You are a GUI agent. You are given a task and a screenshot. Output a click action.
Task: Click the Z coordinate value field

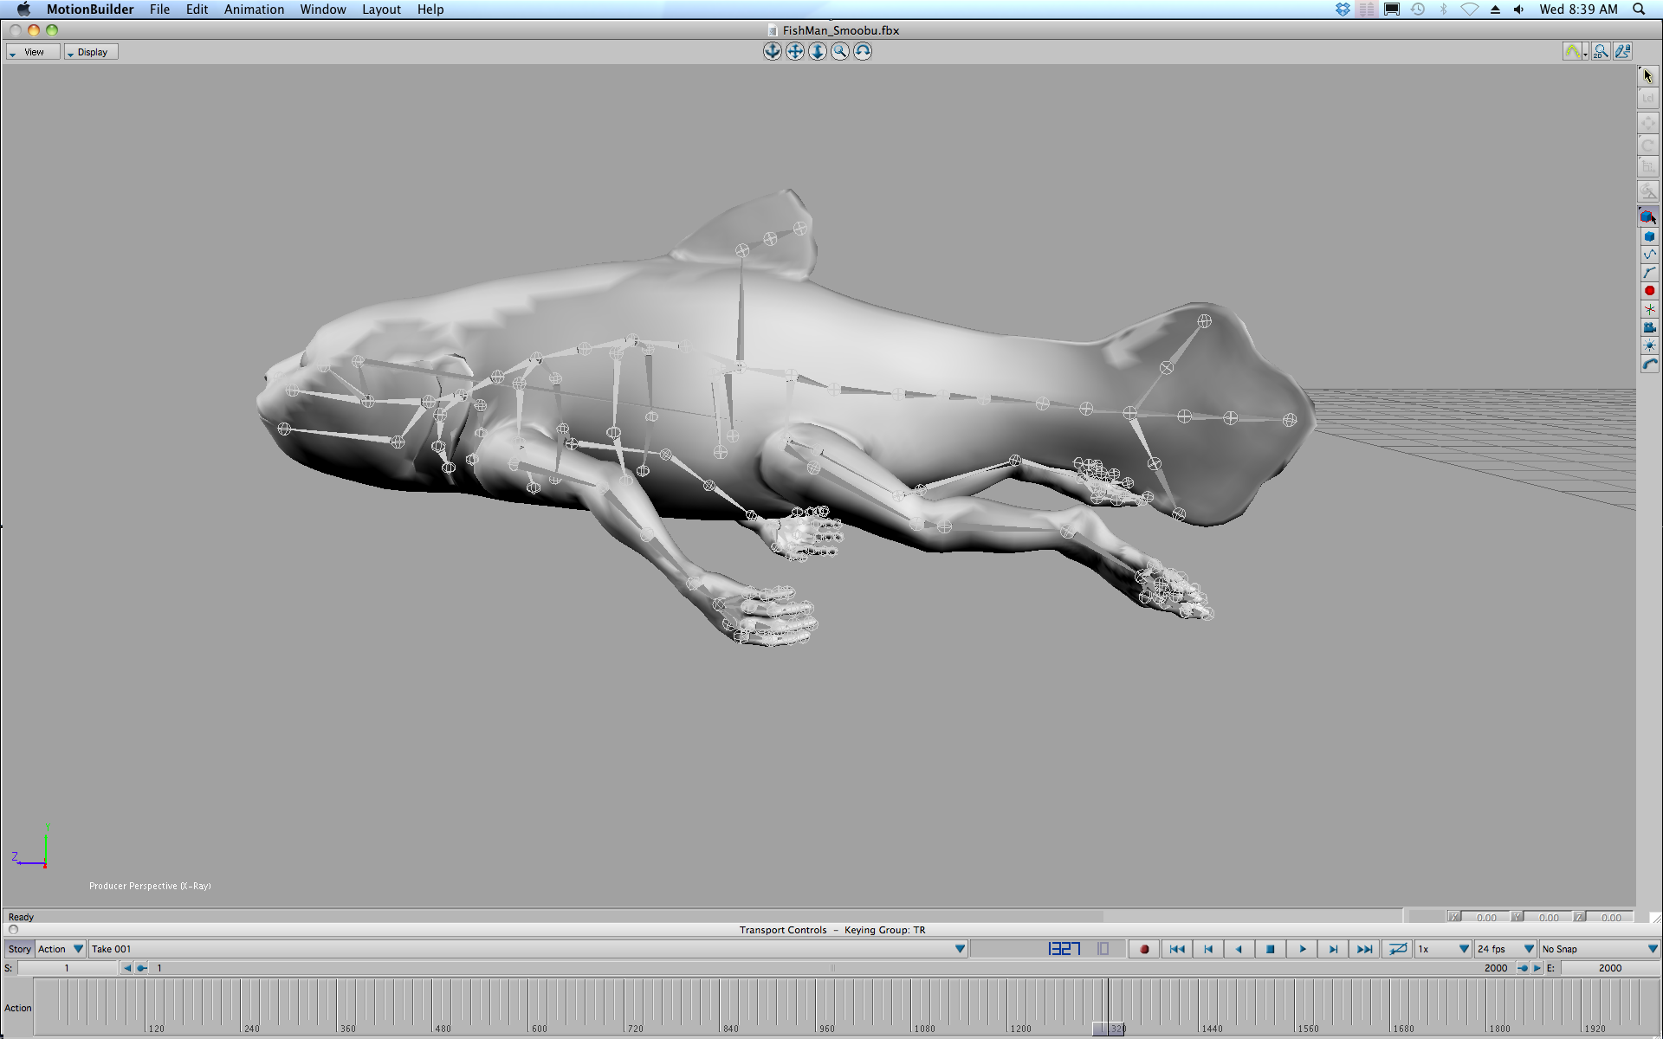(1611, 918)
